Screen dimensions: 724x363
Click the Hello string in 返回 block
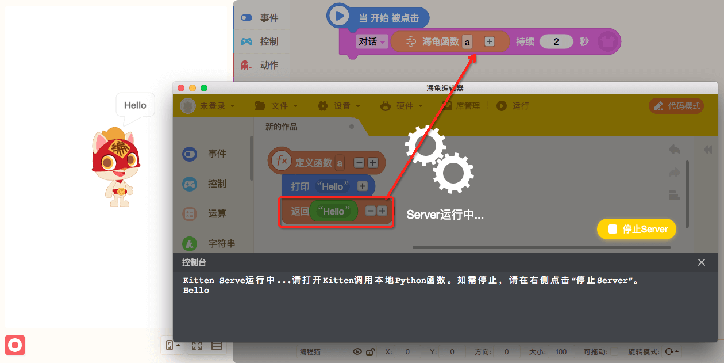click(x=333, y=211)
